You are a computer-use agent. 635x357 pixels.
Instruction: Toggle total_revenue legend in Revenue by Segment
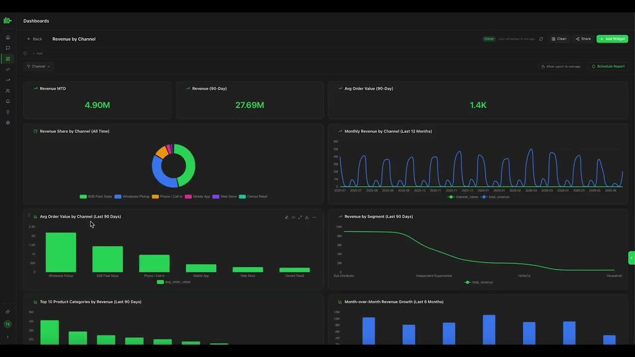click(x=479, y=282)
